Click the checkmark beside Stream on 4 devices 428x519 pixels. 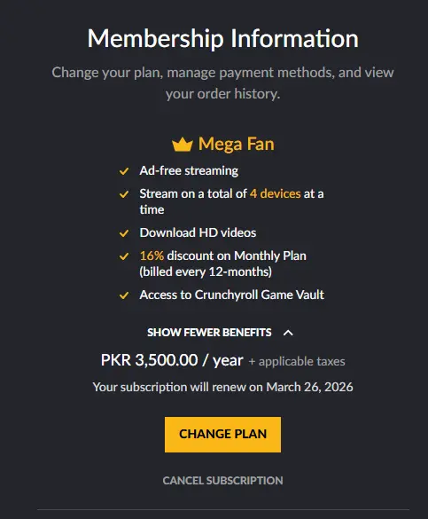(124, 194)
